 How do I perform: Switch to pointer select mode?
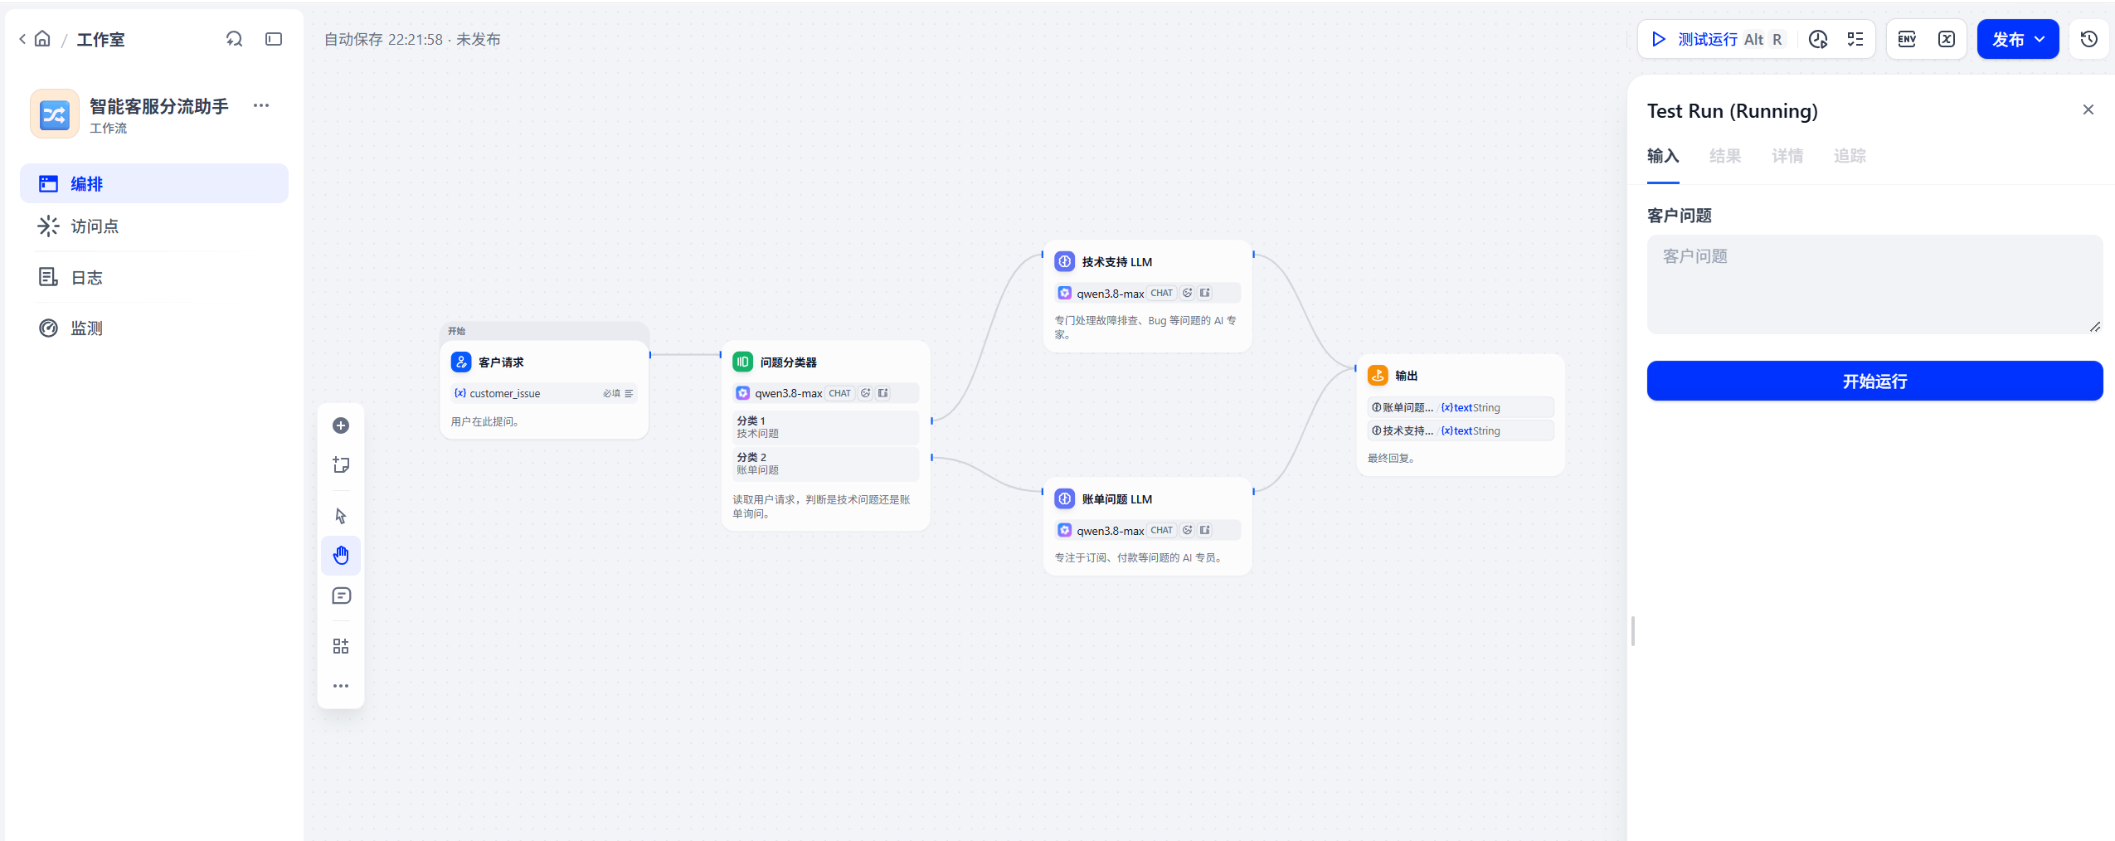click(341, 516)
